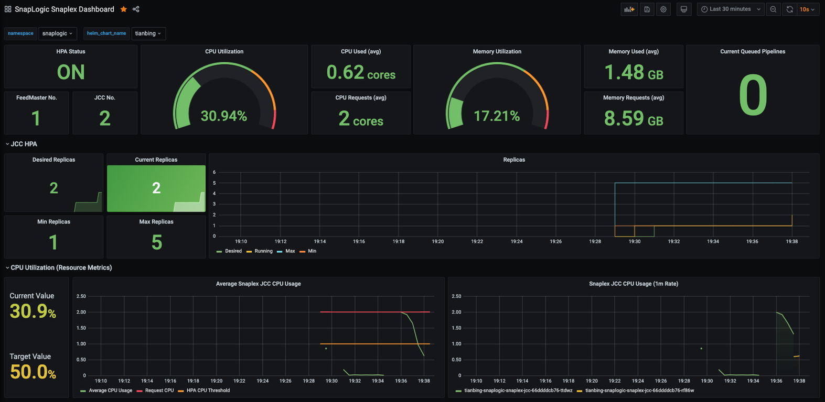
Task: Save the dashboard with disk icon
Action: (x=647, y=9)
